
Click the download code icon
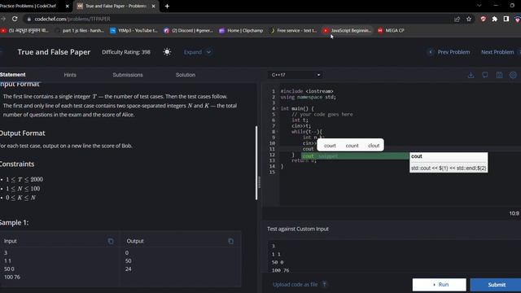coord(471,75)
